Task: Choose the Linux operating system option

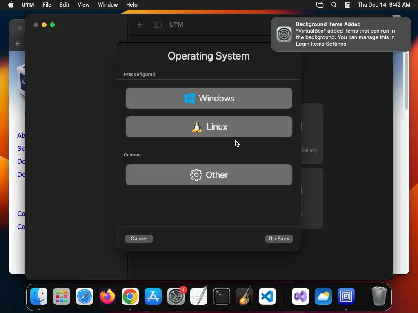Action: point(209,127)
